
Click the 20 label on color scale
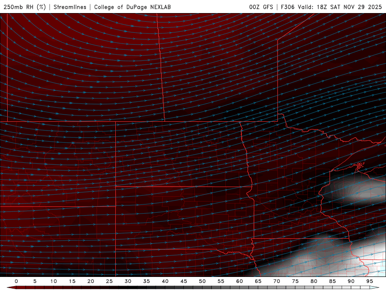pyautogui.click(x=91, y=281)
